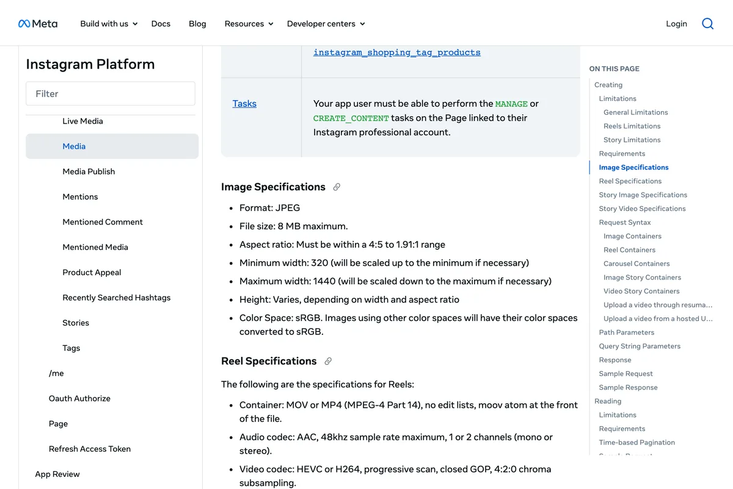Copy link icon beside Image Specifications heading
733x489 pixels.
[x=337, y=187]
